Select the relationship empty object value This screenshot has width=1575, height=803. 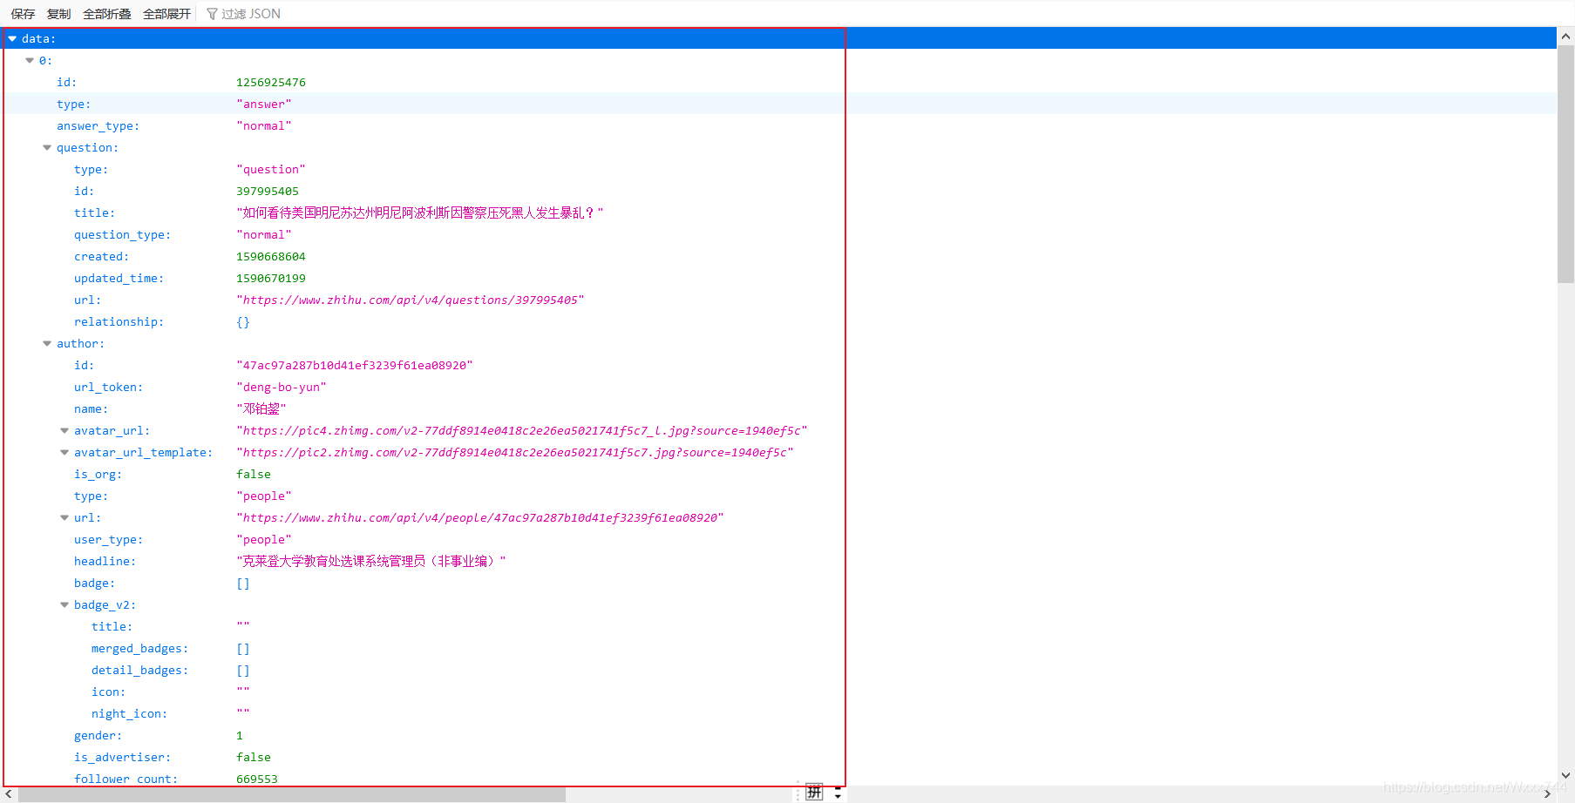[243, 321]
